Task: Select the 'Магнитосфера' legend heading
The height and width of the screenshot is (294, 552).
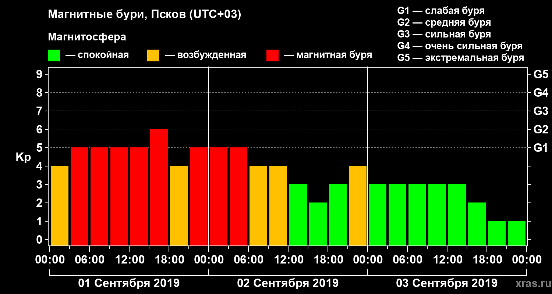Action: [87, 37]
